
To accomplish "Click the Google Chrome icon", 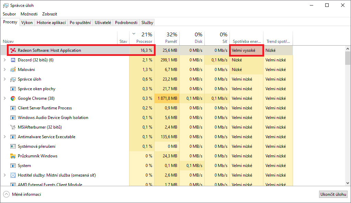I will (x=13, y=98).
